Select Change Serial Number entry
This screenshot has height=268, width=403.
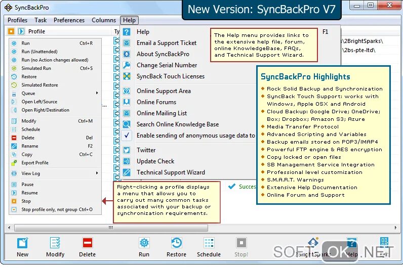pos(167,65)
